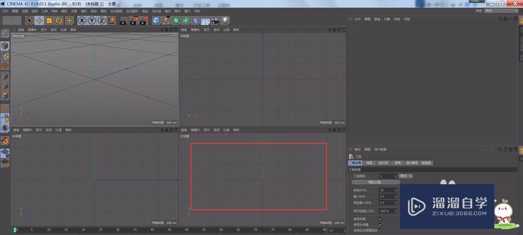Click the Object Manager search magnifier
The height and width of the screenshot is (235, 523).
tap(501, 19)
